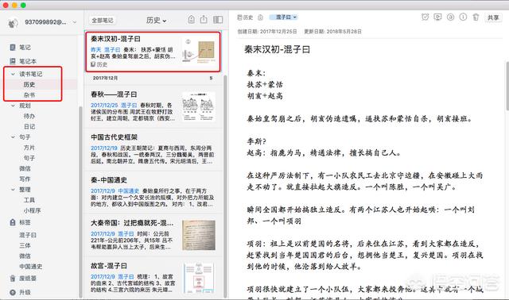Open the 历史 notebook dropdown in list header

tap(156, 21)
